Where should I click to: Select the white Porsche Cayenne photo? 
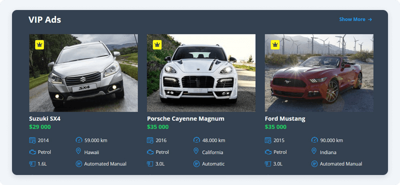(201, 73)
